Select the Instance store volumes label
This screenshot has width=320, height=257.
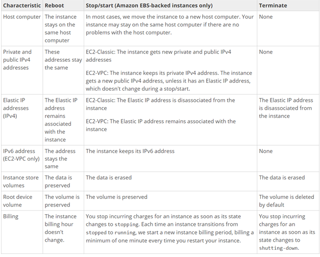(x=21, y=182)
